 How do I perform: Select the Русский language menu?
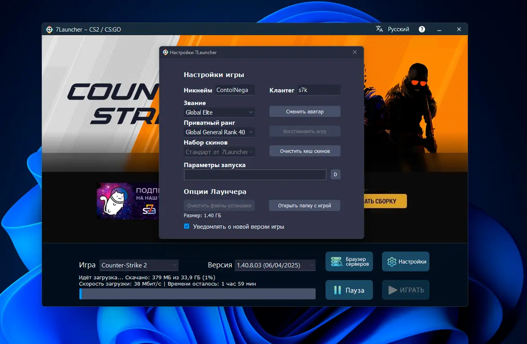tap(398, 29)
